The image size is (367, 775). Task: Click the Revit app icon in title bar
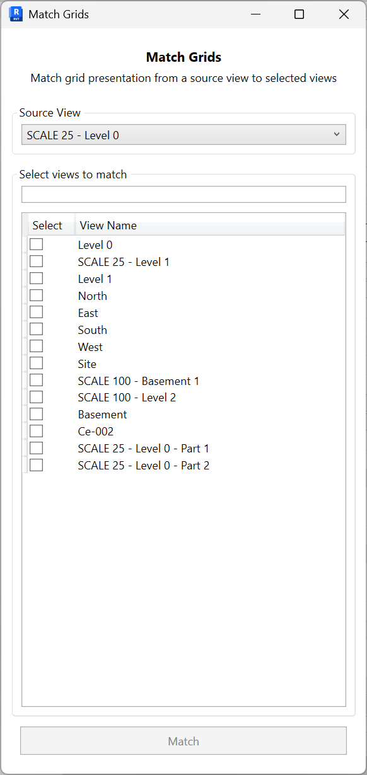tap(14, 14)
